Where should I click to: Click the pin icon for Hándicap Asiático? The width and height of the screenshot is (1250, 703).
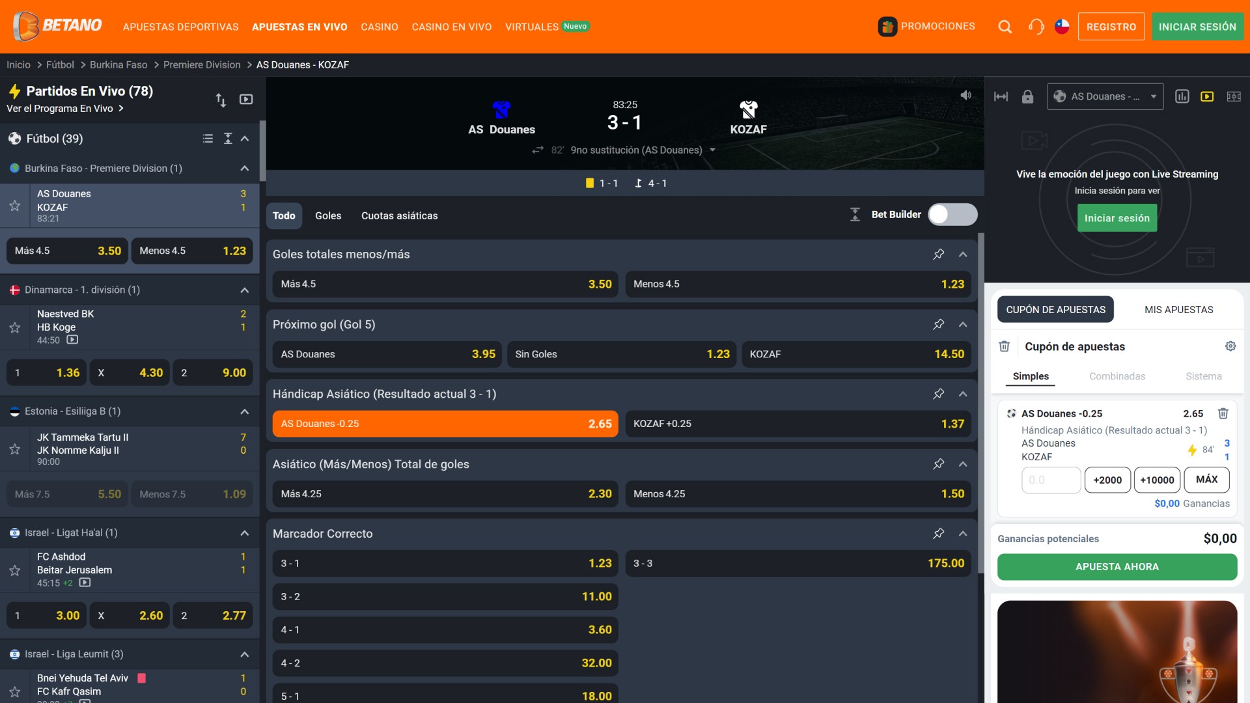click(x=938, y=394)
